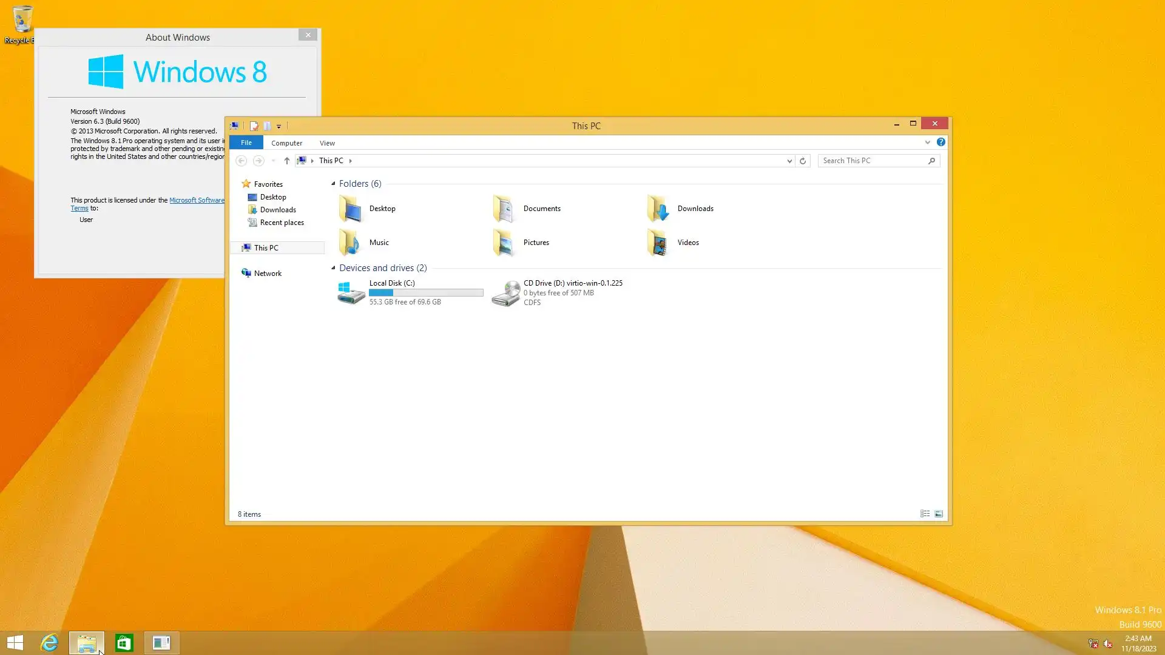Screen dimensions: 1165x655
Task: Select the CD Drive (D:) virtio-win icon
Action: 505,293
